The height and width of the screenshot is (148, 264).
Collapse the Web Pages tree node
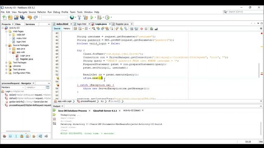pos(6,31)
